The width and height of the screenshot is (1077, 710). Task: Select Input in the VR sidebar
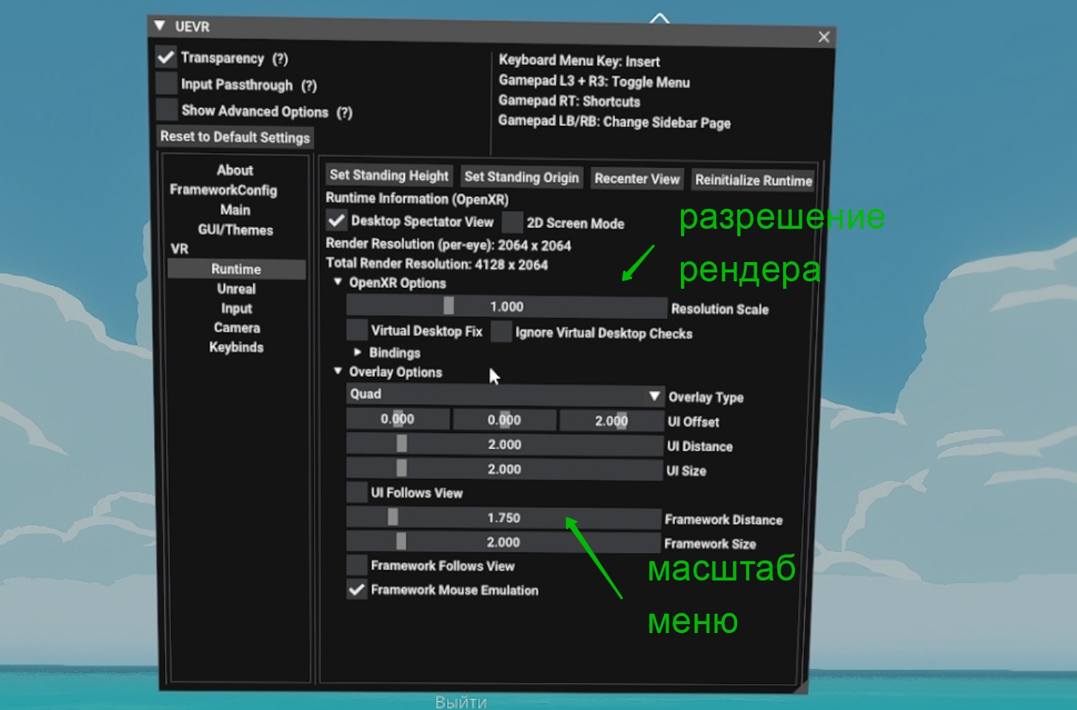[x=236, y=308]
